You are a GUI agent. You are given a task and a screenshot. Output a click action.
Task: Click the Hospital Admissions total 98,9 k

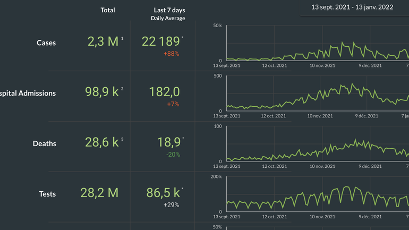102,92
